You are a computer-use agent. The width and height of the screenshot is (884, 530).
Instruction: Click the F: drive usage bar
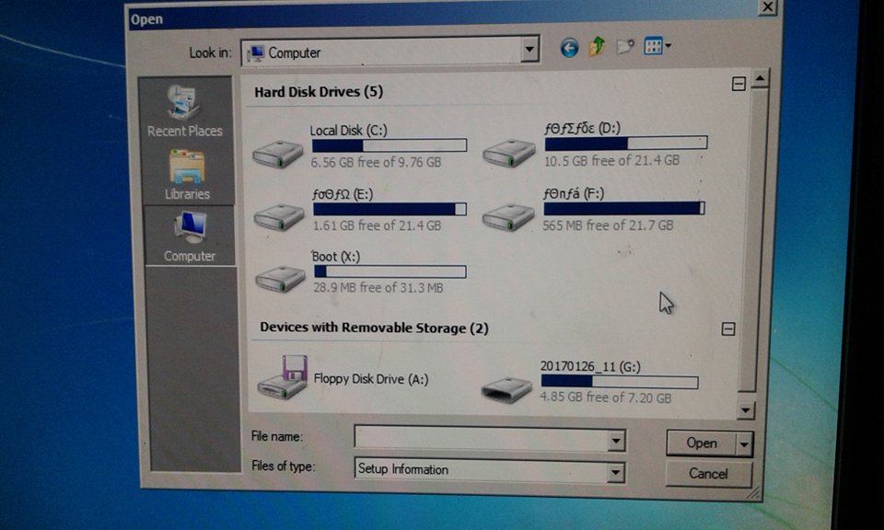point(624,208)
